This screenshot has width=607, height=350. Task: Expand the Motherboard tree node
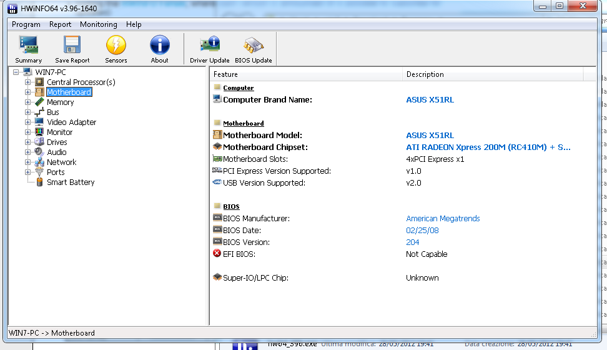(27, 92)
